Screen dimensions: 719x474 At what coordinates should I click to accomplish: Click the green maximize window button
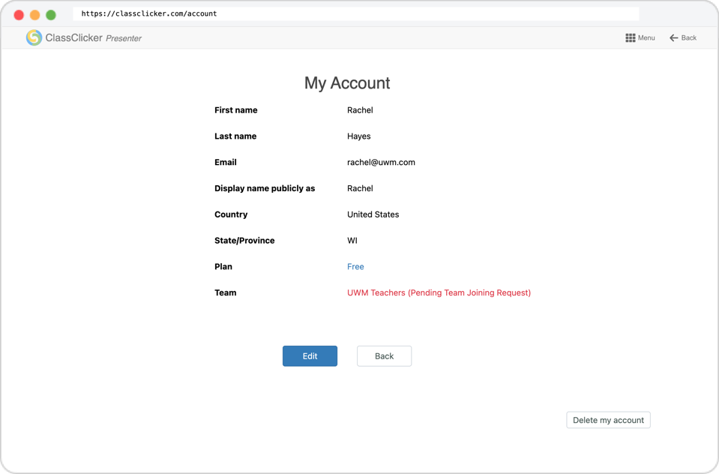coord(51,15)
